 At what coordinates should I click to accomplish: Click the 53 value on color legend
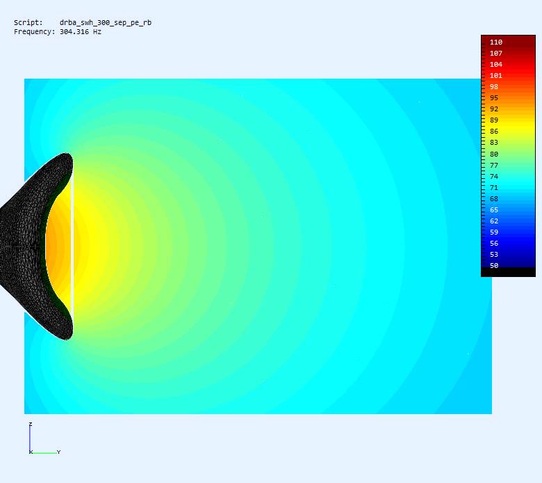pyautogui.click(x=494, y=255)
